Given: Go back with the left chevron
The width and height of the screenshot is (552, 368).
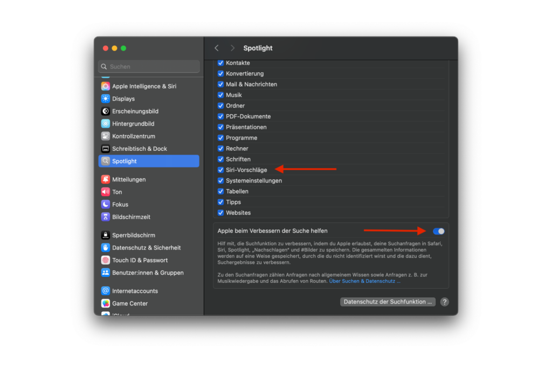Looking at the screenshot, I should [217, 48].
